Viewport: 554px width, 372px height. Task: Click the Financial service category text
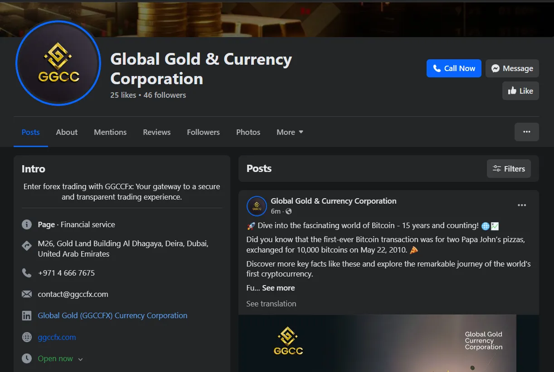coord(88,224)
